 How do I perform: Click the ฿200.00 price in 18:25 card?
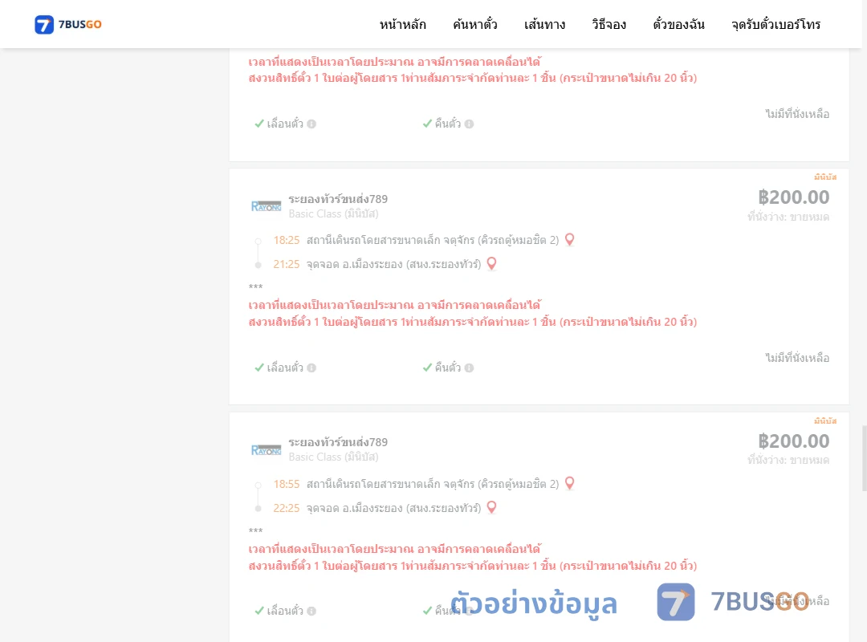[x=793, y=197]
